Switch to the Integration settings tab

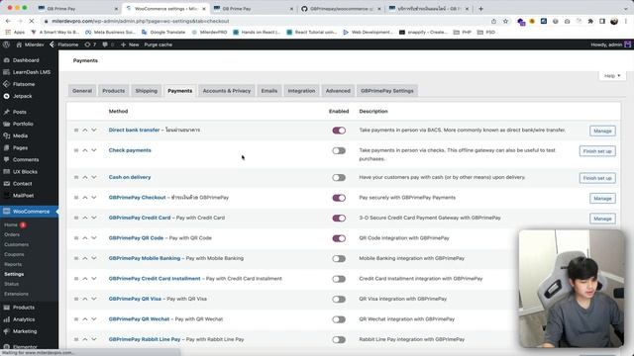[301, 91]
